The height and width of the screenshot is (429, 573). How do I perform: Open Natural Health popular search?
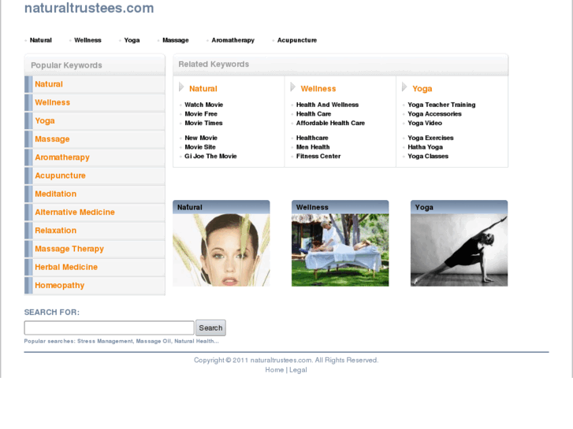click(x=196, y=342)
